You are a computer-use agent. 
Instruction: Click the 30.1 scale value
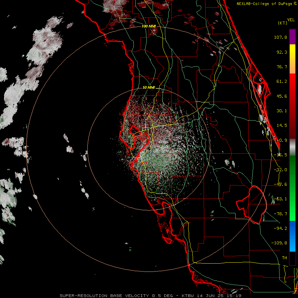[x=282, y=111]
